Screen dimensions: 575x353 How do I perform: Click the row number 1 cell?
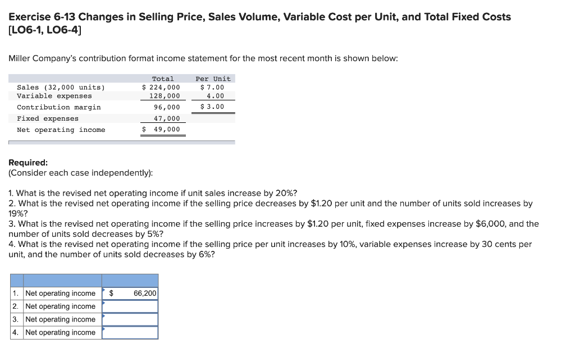click(x=15, y=293)
